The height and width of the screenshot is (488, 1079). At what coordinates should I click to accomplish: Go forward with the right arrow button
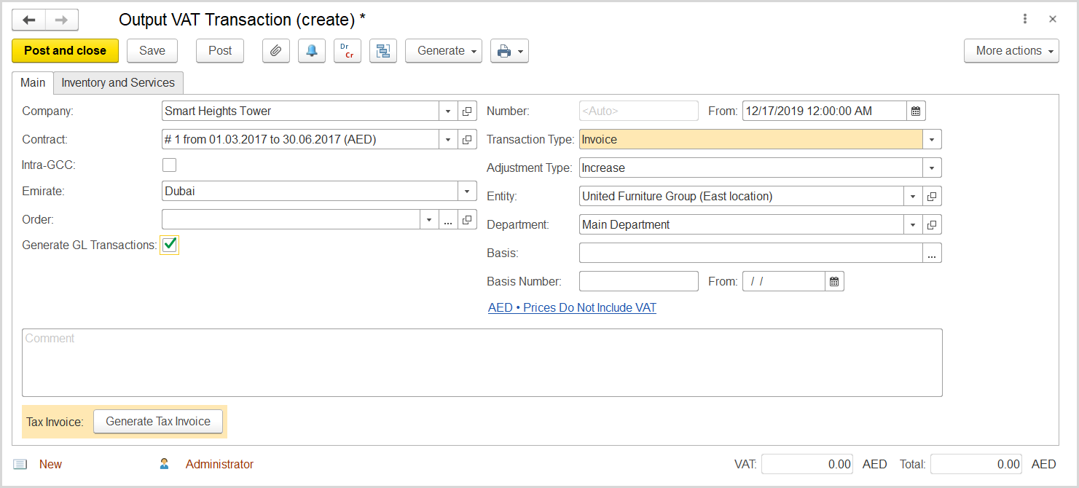(62, 20)
